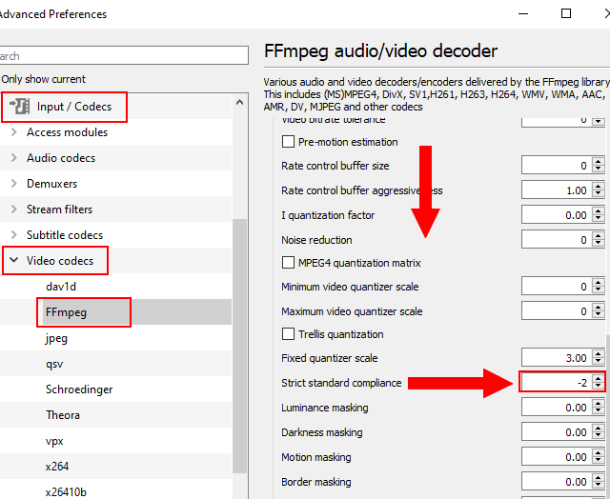
Task: Click the Rate control buffer size field
Action: 557,165
